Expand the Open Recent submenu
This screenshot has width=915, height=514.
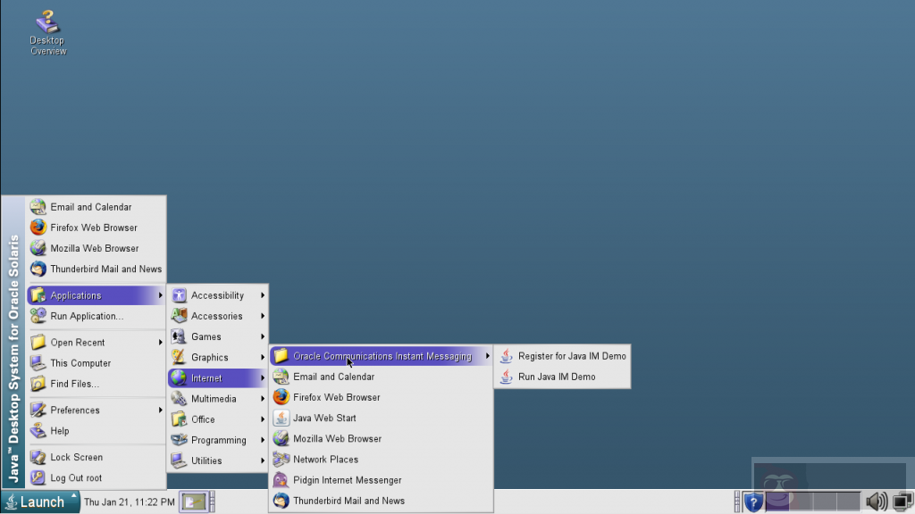(76, 341)
